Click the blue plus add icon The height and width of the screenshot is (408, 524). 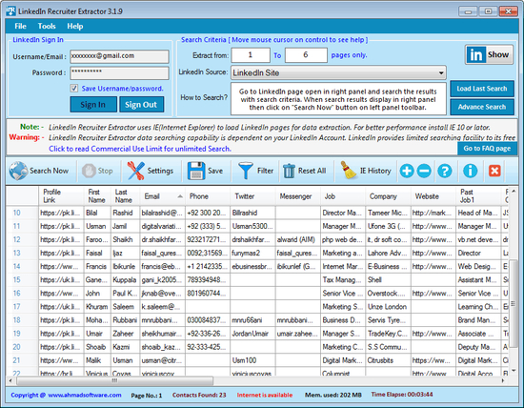[407, 171]
